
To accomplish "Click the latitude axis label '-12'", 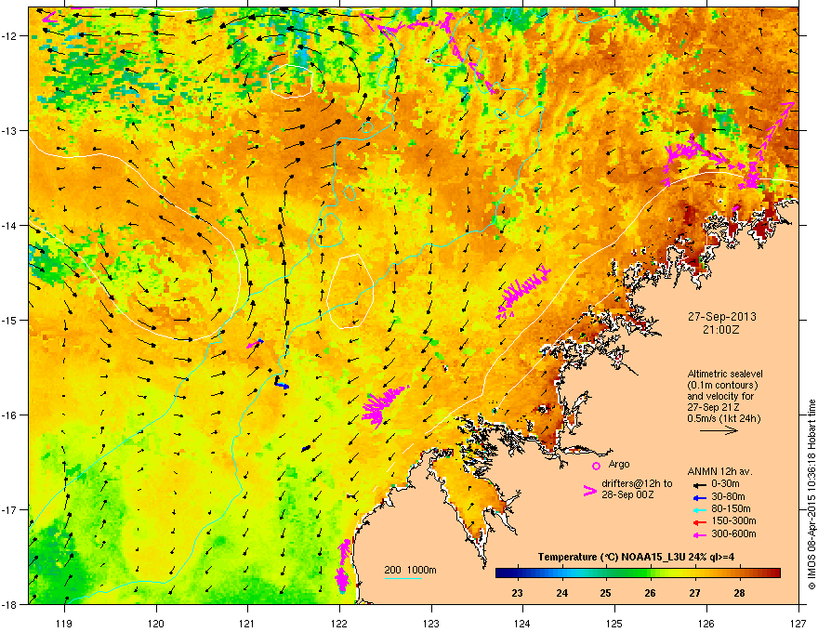I will coord(10,36).
